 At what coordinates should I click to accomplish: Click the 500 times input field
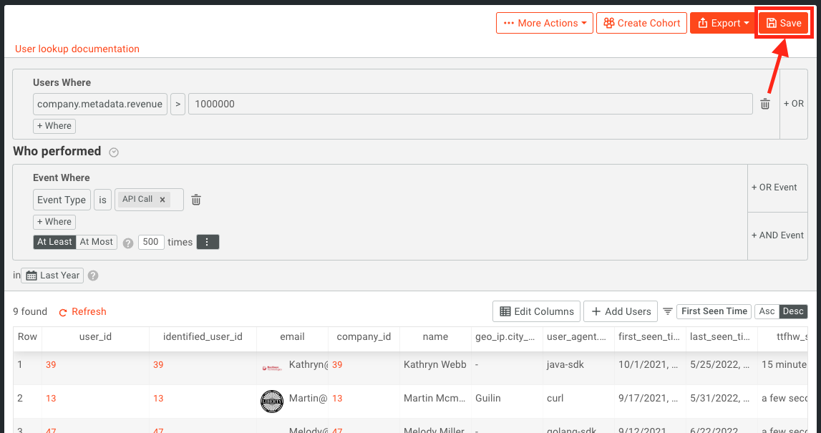click(151, 242)
